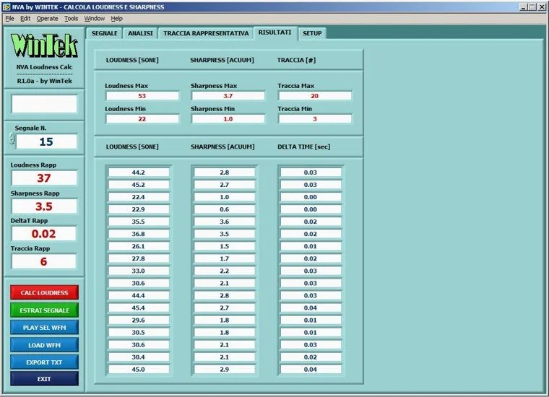
Task: Click the application icon in title bar
Action: pyautogui.click(x=7, y=7)
